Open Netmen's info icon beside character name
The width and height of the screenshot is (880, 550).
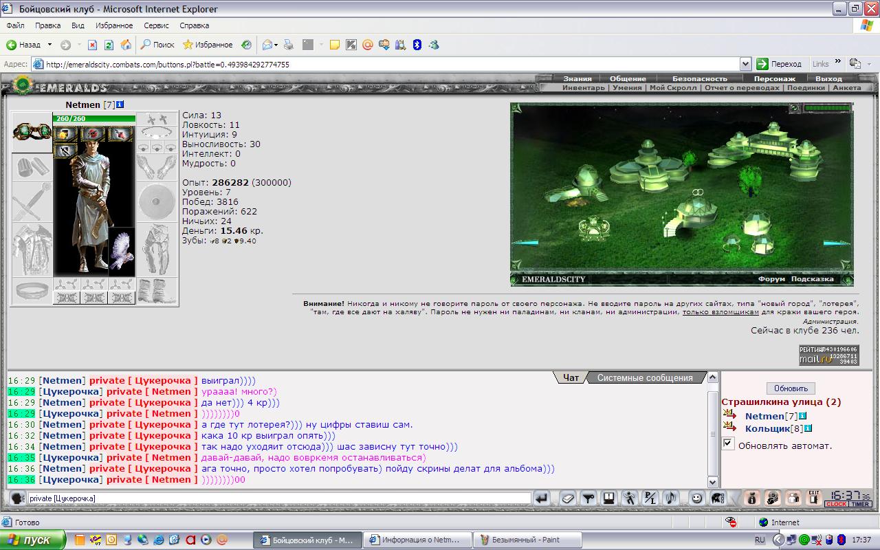(x=120, y=104)
